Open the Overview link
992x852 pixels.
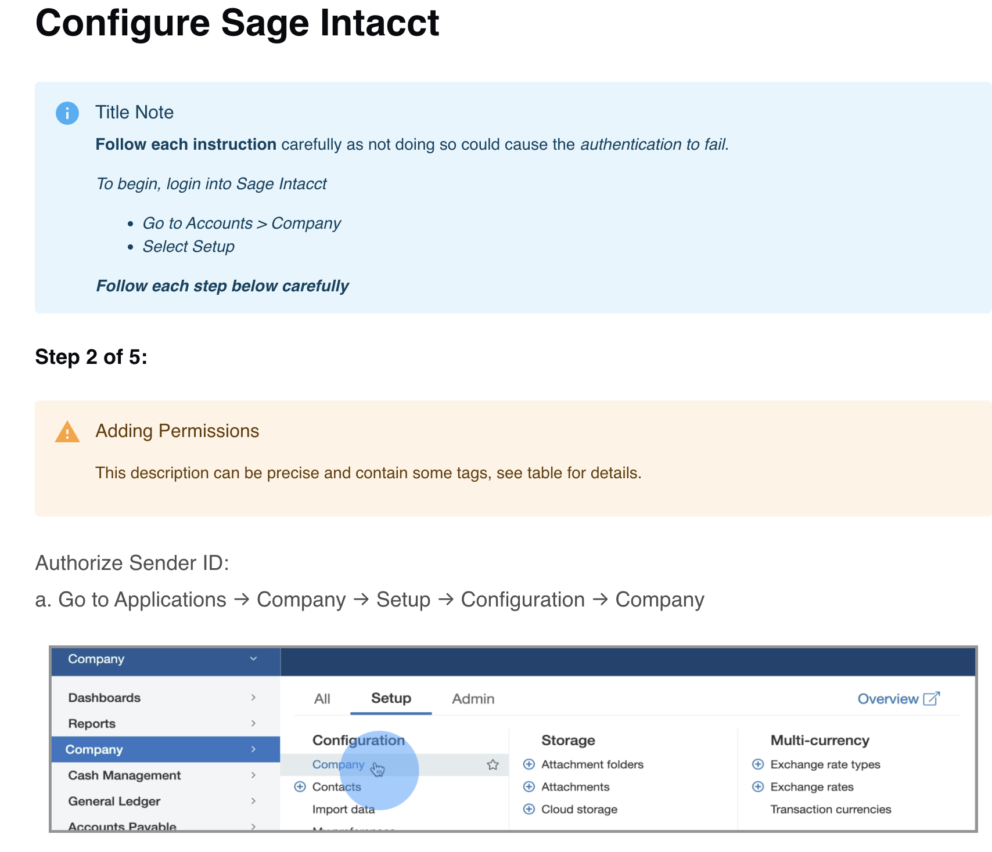click(888, 699)
